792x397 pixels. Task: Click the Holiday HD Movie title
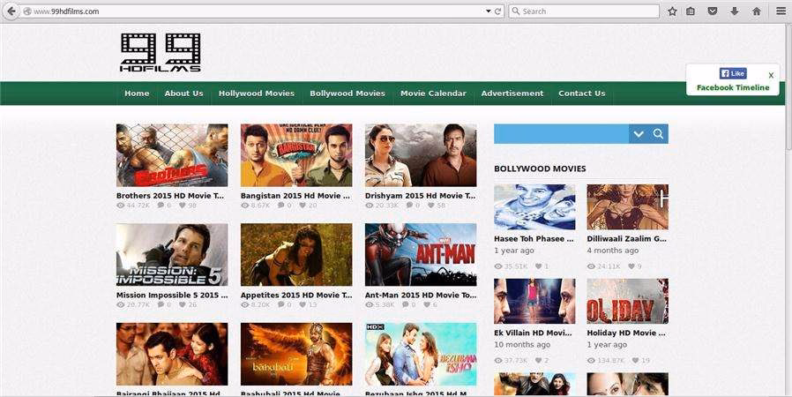pyautogui.click(x=626, y=333)
